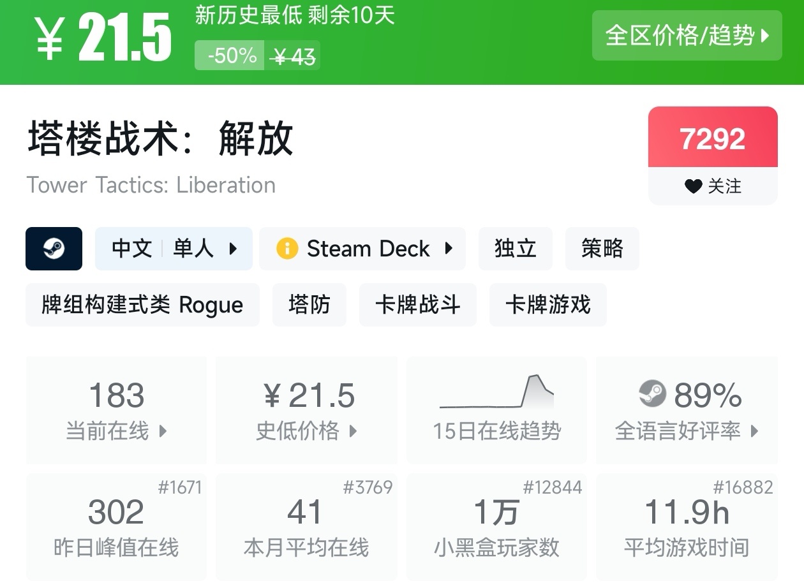Select the 牌组构建式类 Rogue tag

142,305
